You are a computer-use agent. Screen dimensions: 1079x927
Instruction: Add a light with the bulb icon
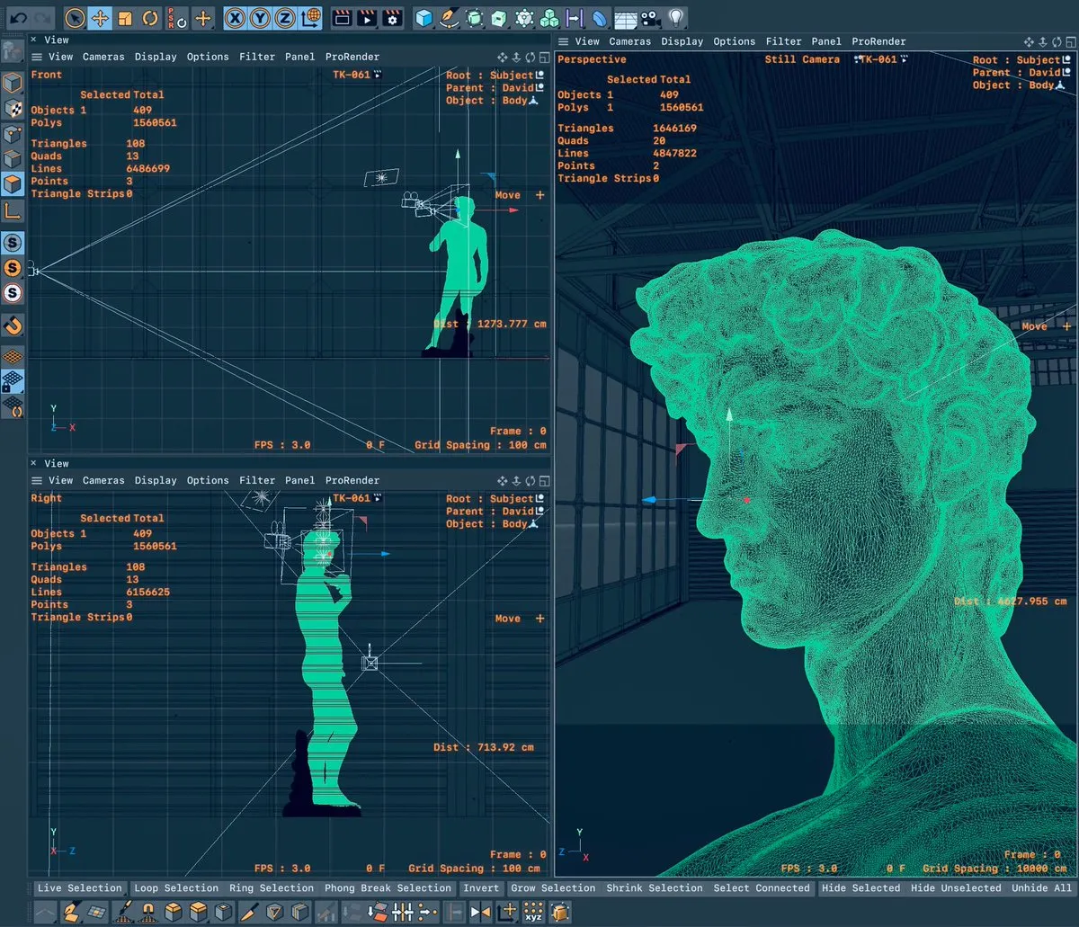pos(676,17)
